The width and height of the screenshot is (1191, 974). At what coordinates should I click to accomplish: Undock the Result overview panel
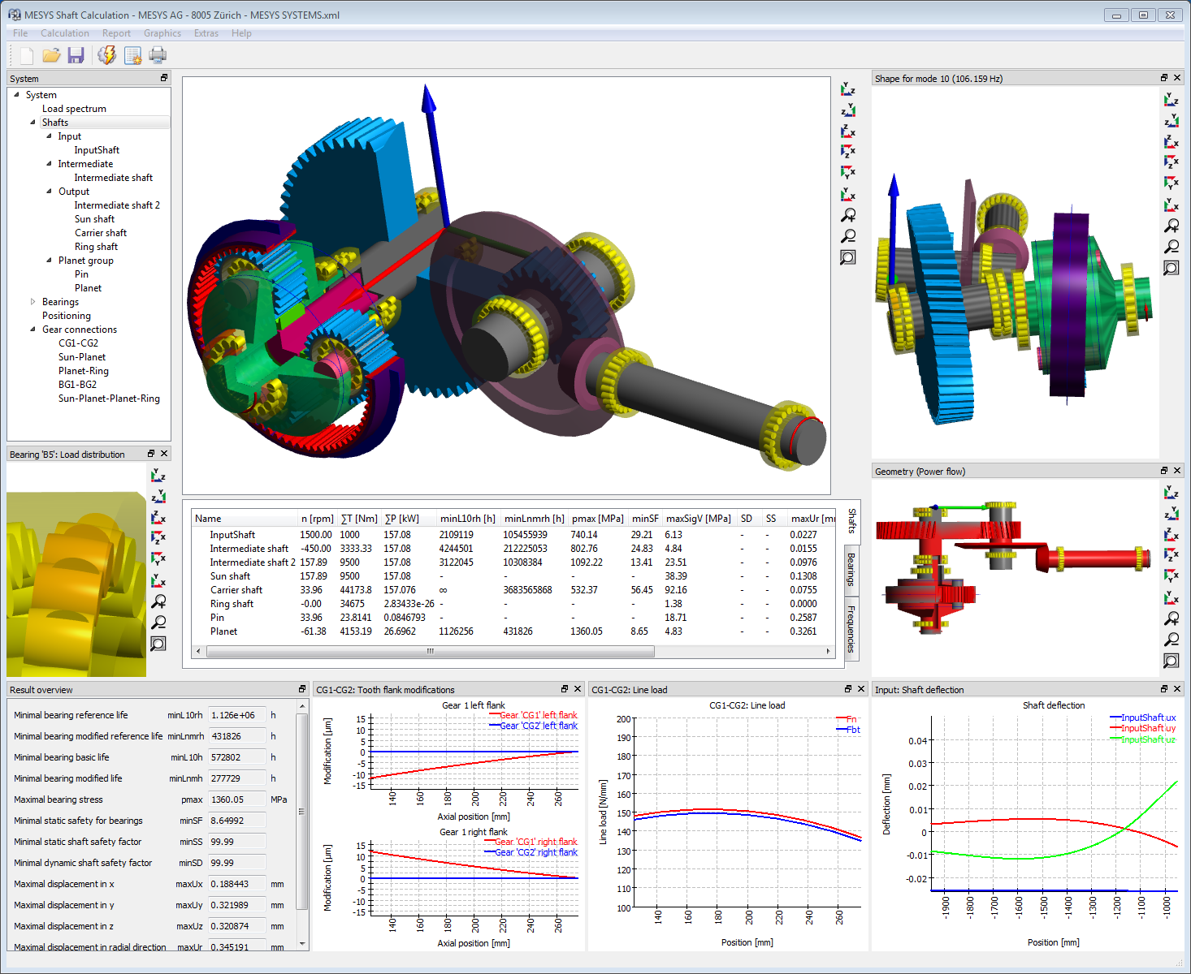(302, 689)
